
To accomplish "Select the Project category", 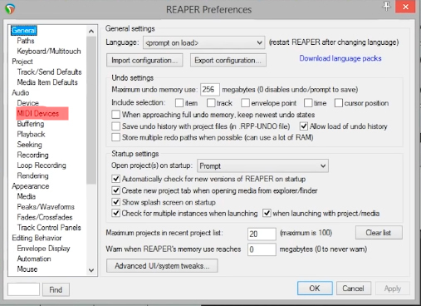I will pos(22,62).
